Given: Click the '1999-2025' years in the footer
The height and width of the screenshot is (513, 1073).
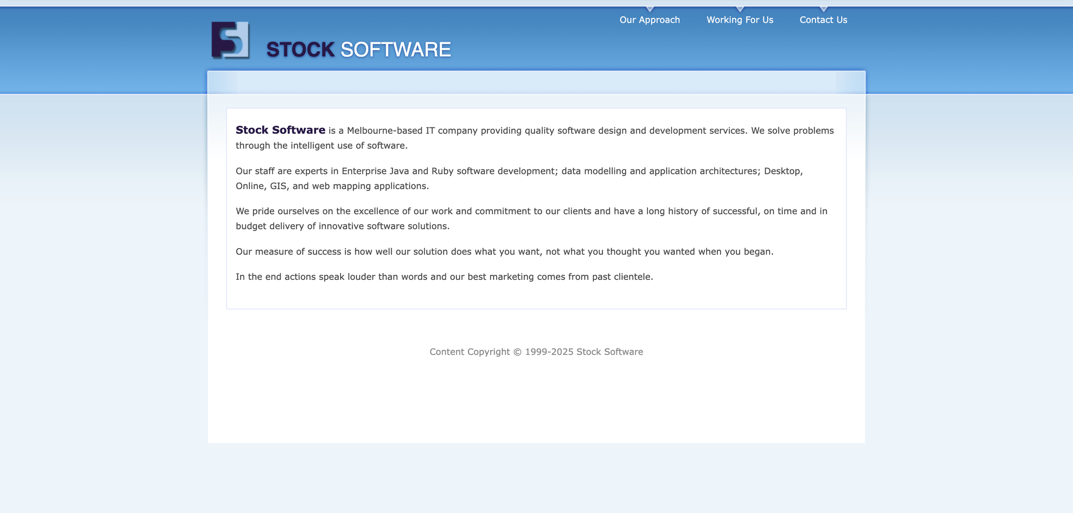Looking at the screenshot, I should coord(549,352).
